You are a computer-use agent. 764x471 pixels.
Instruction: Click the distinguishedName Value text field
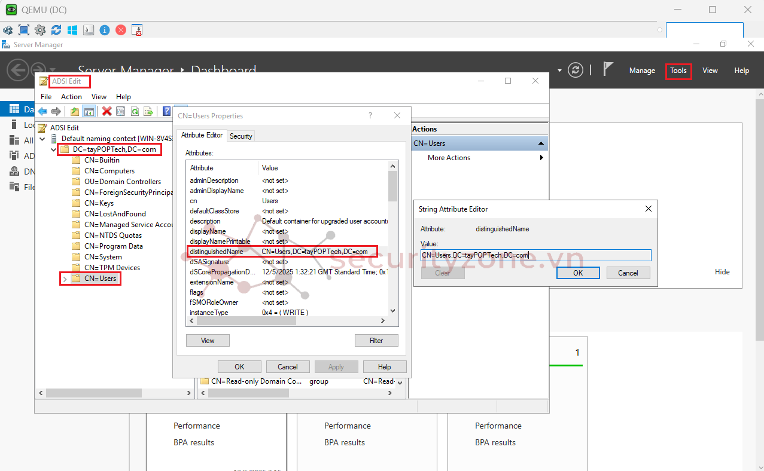535,255
